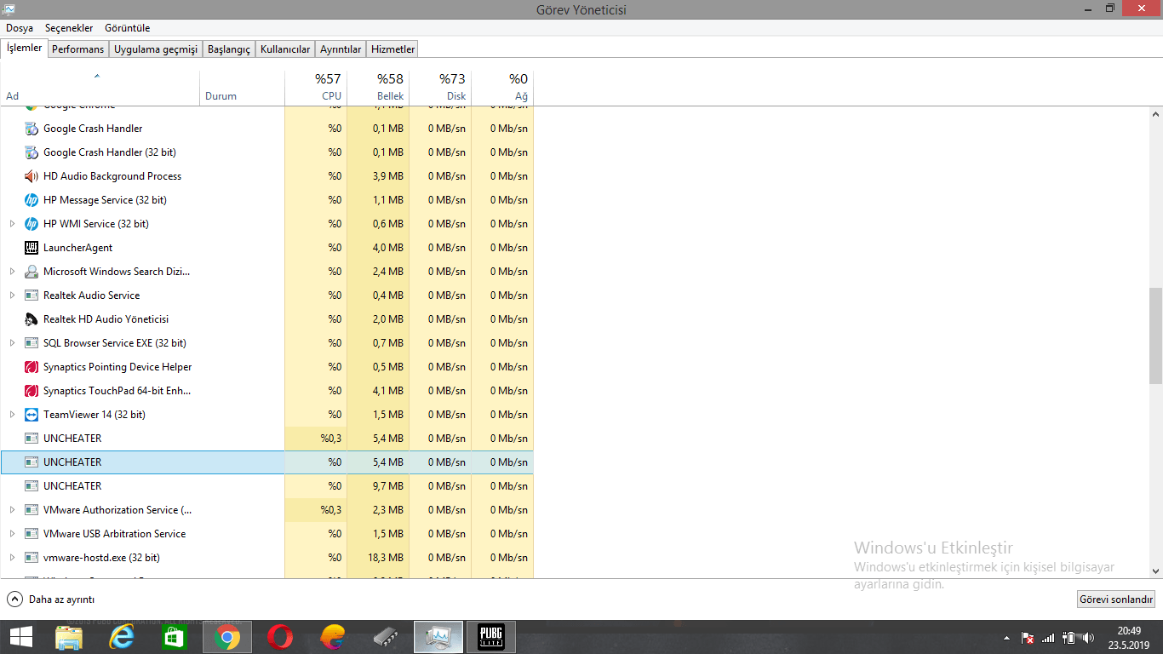Click the HP logo beside HP WMI Service

[x=32, y=224]
